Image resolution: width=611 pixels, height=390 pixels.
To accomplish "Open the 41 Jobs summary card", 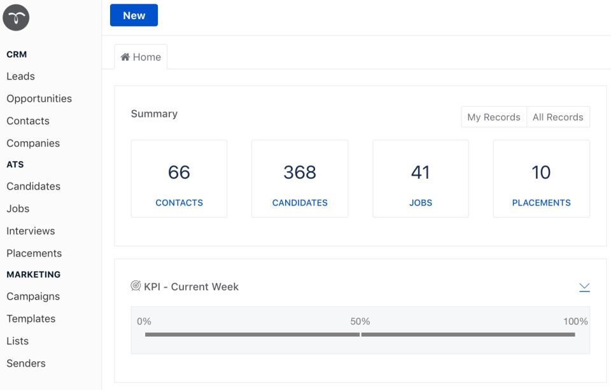I will click(420, 179).
